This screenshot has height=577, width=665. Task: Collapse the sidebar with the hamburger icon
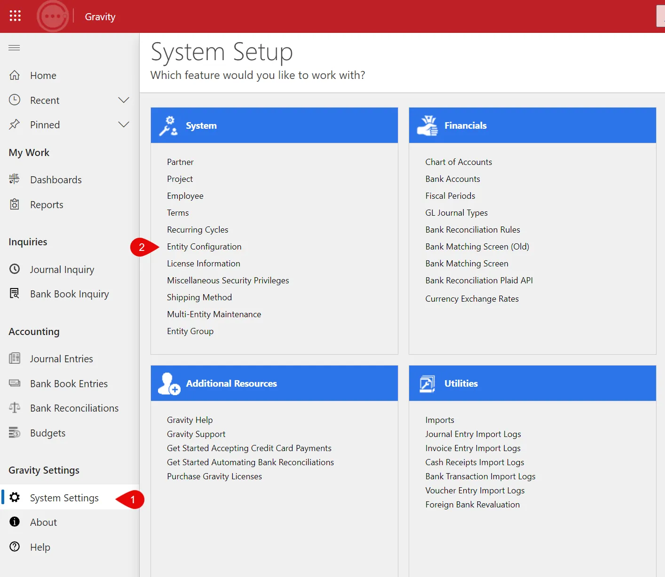pos(15,47)
